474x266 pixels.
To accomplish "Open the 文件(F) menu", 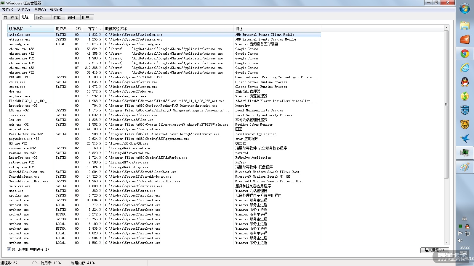I will point(8,9).
